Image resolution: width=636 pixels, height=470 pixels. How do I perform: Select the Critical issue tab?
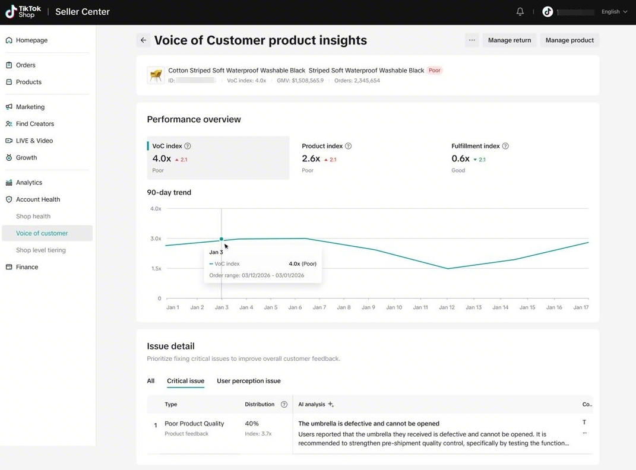(186, 381)
